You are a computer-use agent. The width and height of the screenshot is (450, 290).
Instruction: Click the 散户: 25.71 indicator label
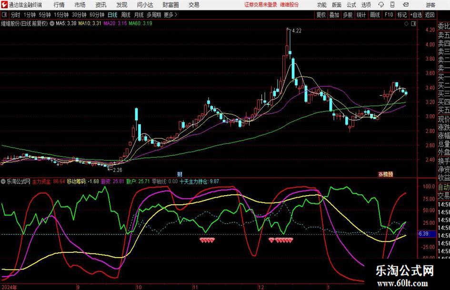click(138, 181)
